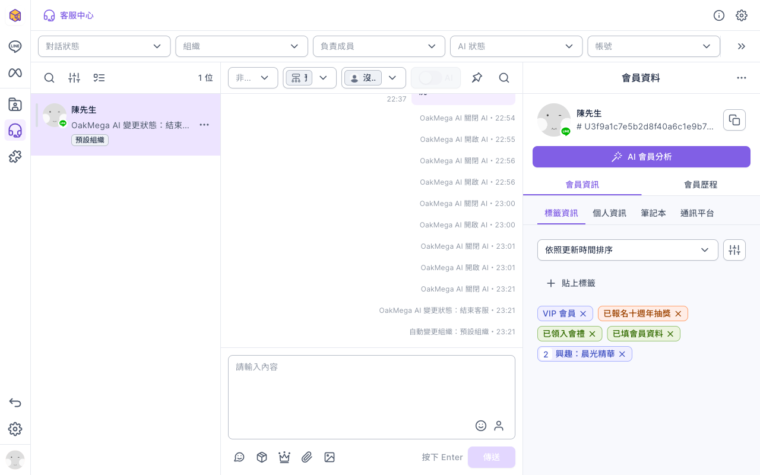Pin the current conversation
This screenshot has width=760, height=475.
click(x=477, y=78)
